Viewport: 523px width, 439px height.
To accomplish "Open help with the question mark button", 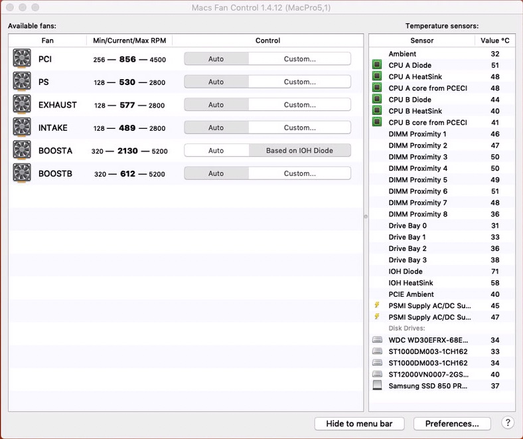I will pyautogui.click(x=508, y=422).
